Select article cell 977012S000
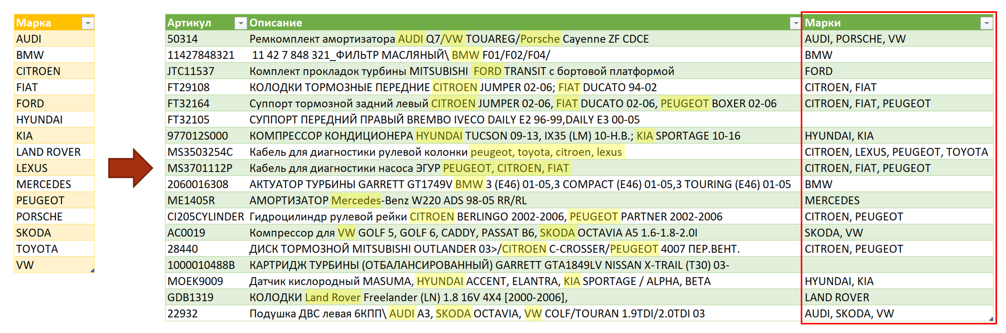 tap(206, 136)
